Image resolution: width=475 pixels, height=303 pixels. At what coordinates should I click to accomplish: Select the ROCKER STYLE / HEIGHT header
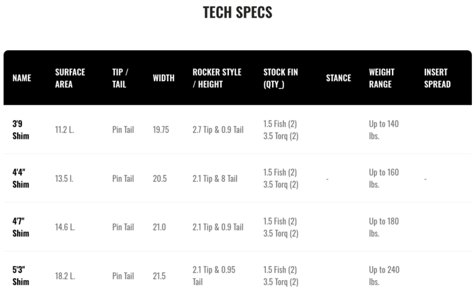point(217,78)
